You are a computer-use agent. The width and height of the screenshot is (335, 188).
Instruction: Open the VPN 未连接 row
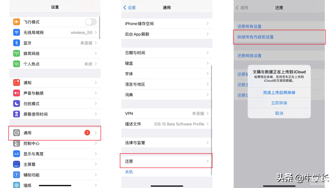tap(167, 113)
